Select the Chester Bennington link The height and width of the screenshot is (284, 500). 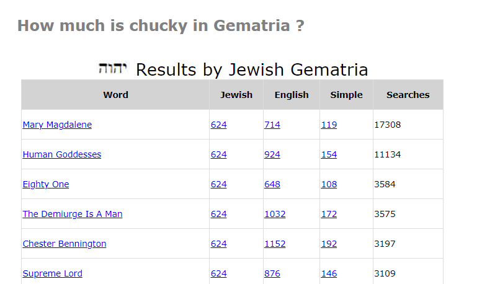tap(65, 244)
